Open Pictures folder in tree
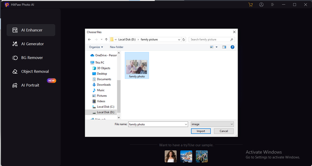Viewport: 312px width, 166px height. pos(100,96)
